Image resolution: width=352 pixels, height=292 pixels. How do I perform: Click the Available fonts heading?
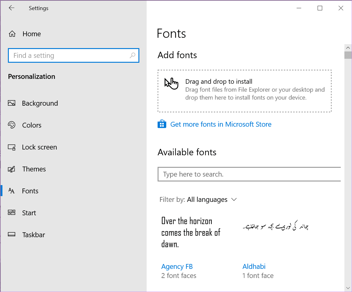[187, 152]
